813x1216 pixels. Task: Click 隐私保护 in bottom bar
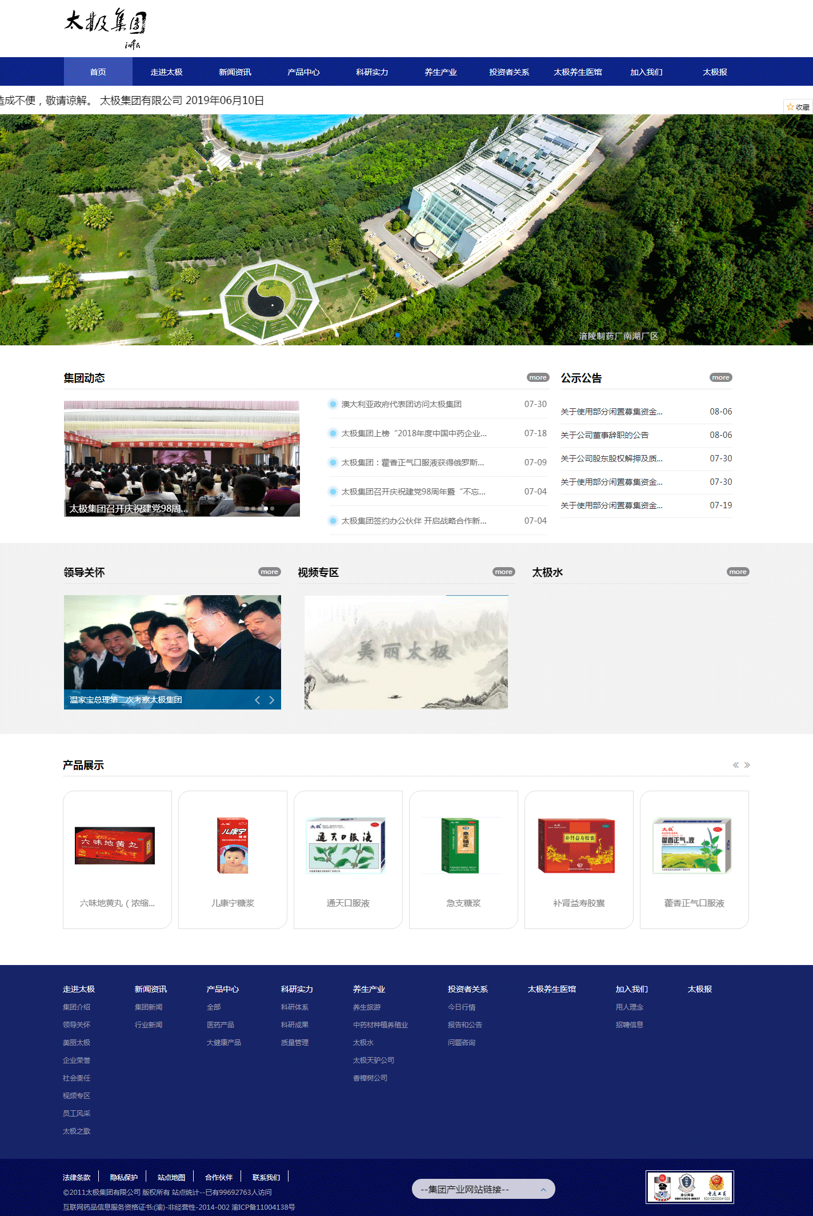(x=124, y=1177)
